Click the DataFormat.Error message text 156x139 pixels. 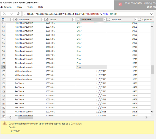45,124
